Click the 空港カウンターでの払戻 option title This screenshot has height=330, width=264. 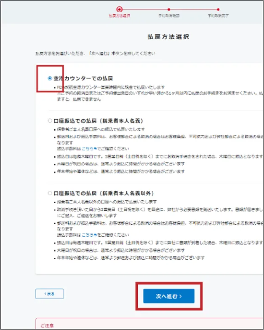pyautogui.click(x=83, y=78)
